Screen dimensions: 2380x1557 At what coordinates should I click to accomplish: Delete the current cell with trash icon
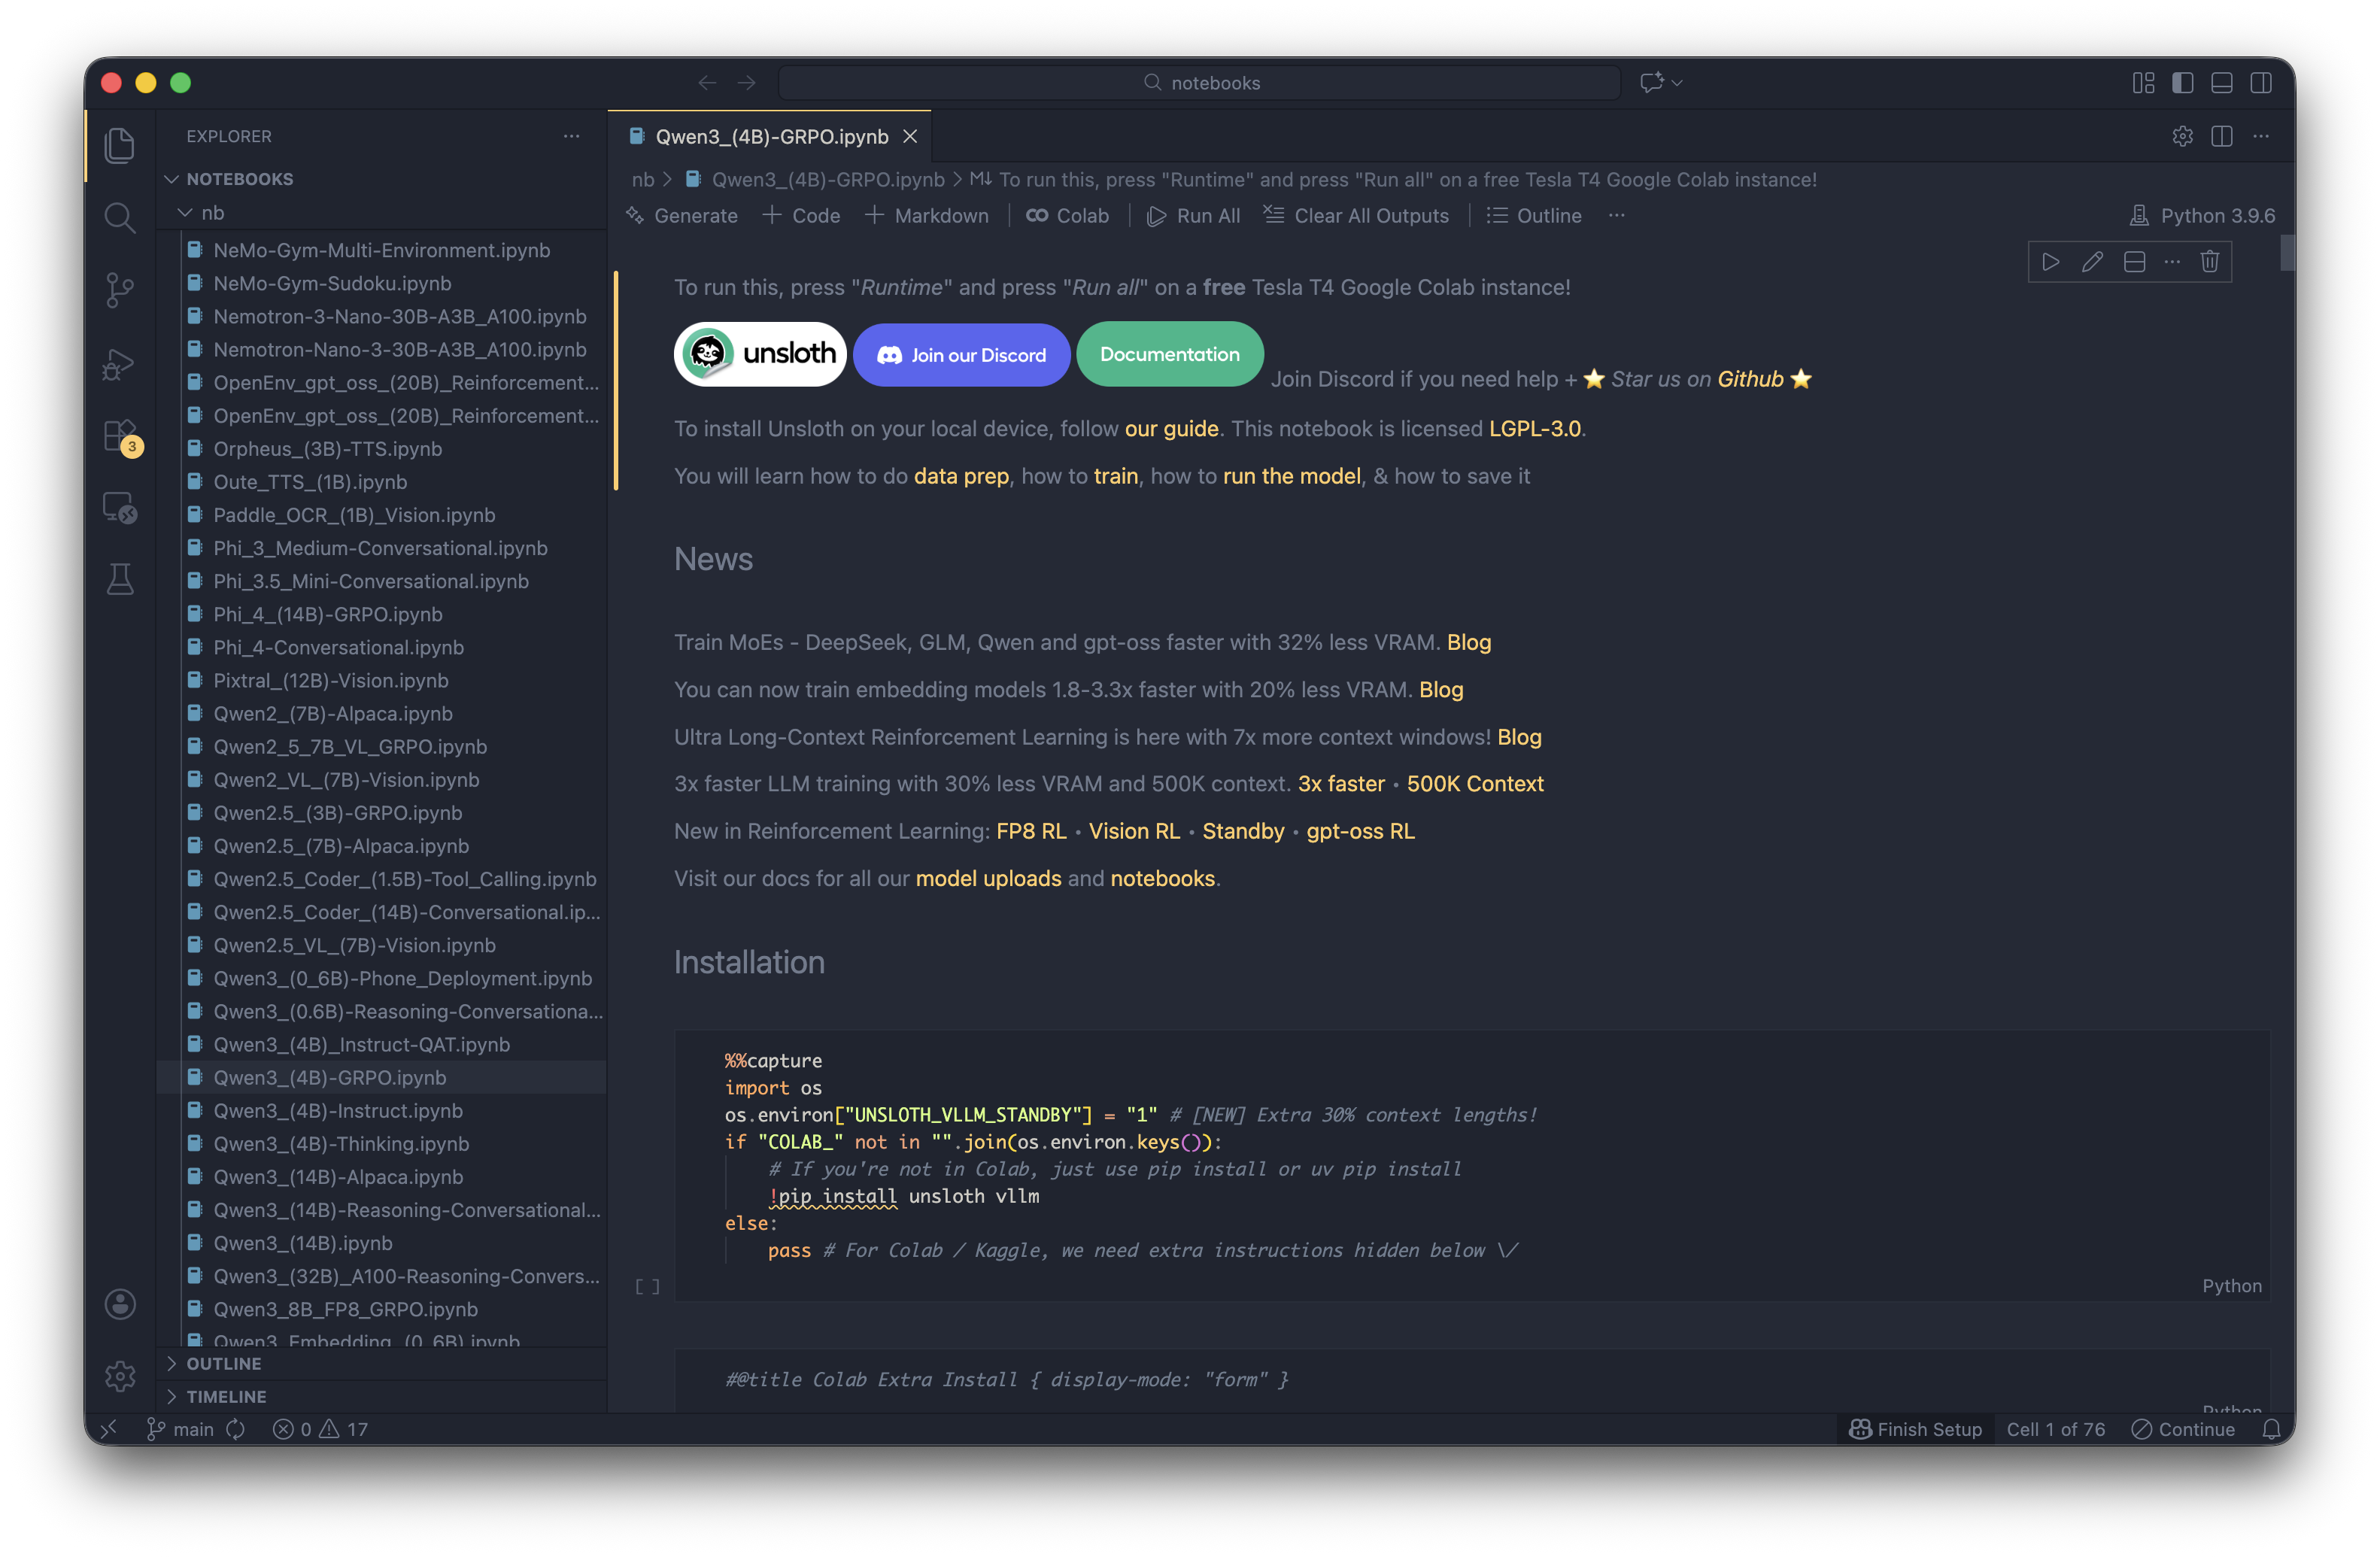click(x=2209, y=262)
